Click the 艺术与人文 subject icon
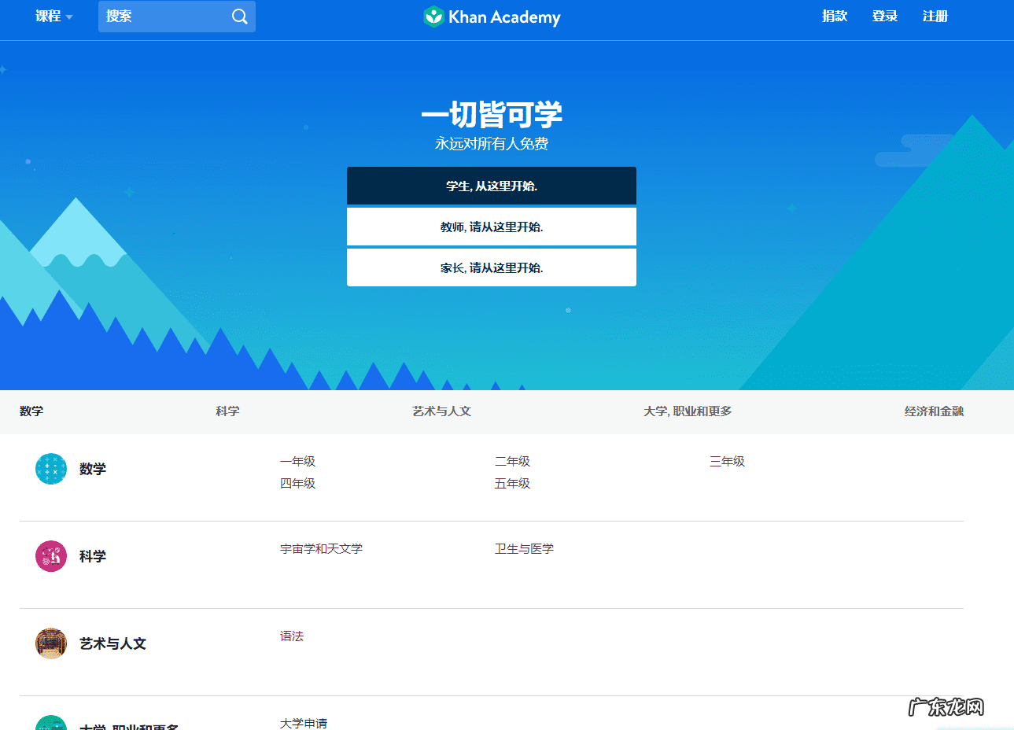Screen dimensions: 1014x730 pos(50,643)
